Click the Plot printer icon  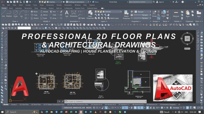[x=27, y=2]
